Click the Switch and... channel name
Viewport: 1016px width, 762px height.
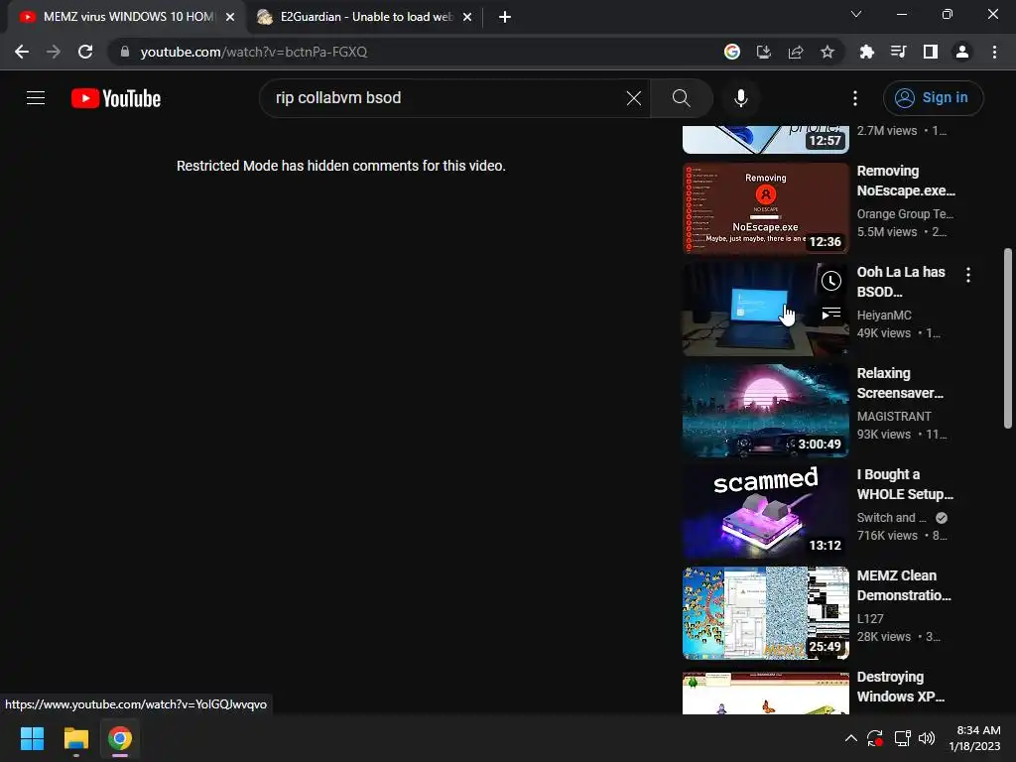click(892, 518)
